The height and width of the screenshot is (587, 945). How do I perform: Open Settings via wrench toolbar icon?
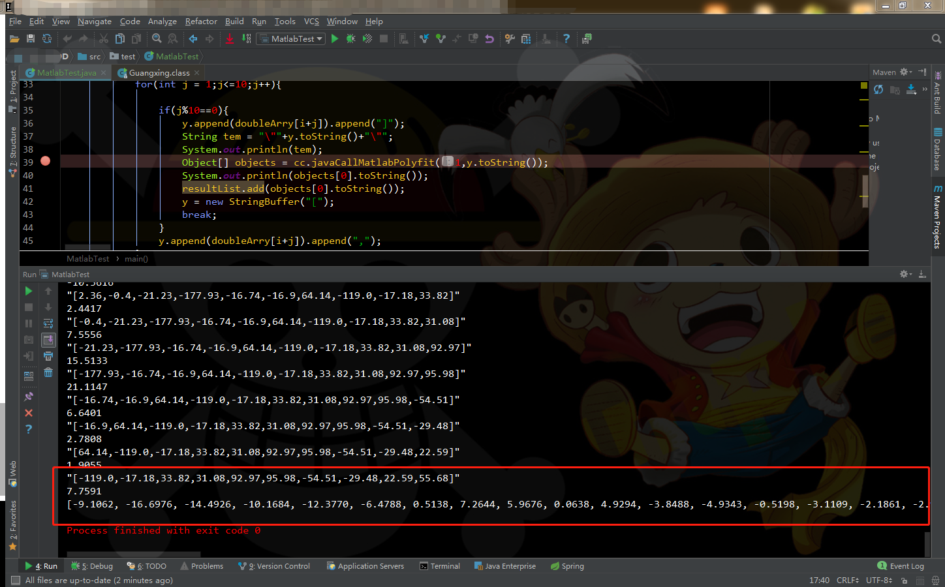(x=510, y=39)
